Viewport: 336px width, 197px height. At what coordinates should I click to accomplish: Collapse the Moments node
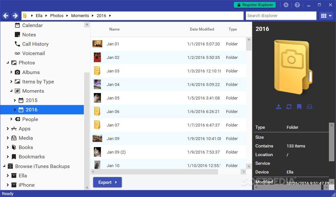pyautogui.click(x=11, y=91)
